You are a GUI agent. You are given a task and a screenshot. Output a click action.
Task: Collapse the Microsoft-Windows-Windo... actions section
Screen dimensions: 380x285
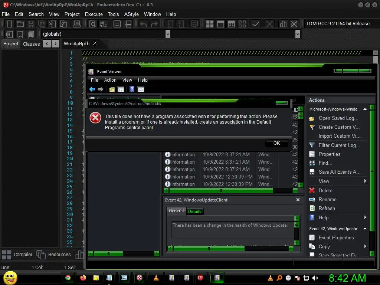[365, 109]
